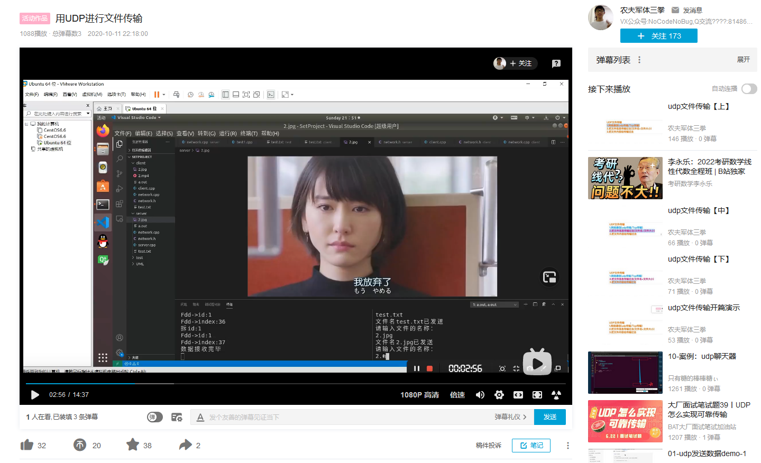This screenshot has height=463, width=761.
Task: Click the video title 用UDP进行文件传输
Action: click(x=99, y=18)
